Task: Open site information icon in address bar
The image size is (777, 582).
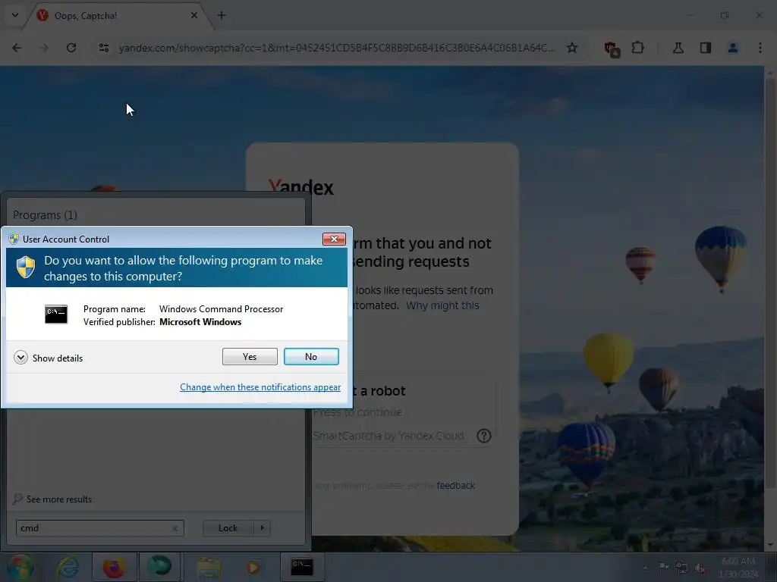Action: coord(103,48)
